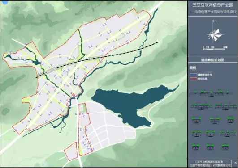
Task: Select the bottom-left road cross-section diagram
Action: tap(195, 147)
